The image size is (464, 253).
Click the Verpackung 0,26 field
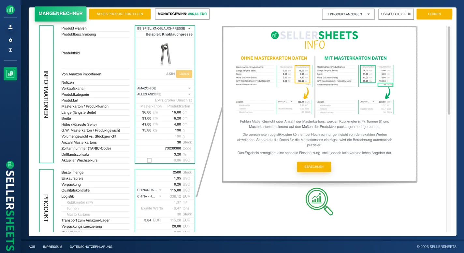178,184
